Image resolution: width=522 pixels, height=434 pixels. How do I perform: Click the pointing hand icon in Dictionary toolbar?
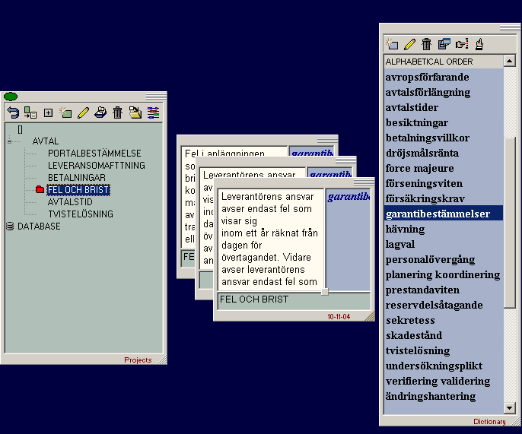click(x=462, y=44)
